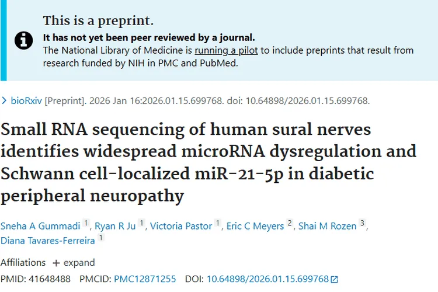Click superscript 1 after Diana Tavares-Ferreira
Screen dimensions: 438x292
coord(101,238)
